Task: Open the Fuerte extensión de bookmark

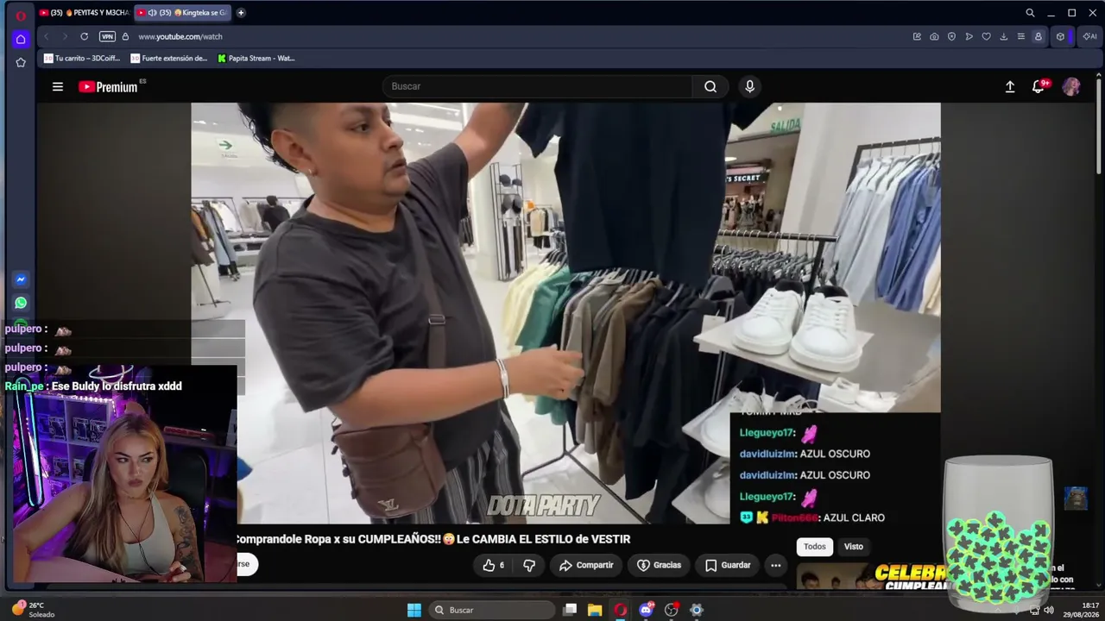Action: click(x=169, y=59)
